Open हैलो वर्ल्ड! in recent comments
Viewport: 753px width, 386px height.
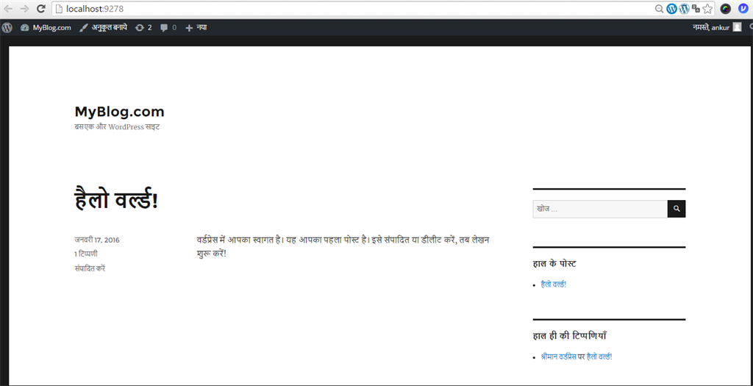599,357
